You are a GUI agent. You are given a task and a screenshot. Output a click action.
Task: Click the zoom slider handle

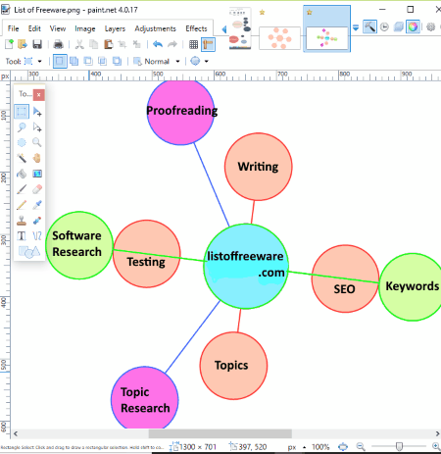click(399, 446)
